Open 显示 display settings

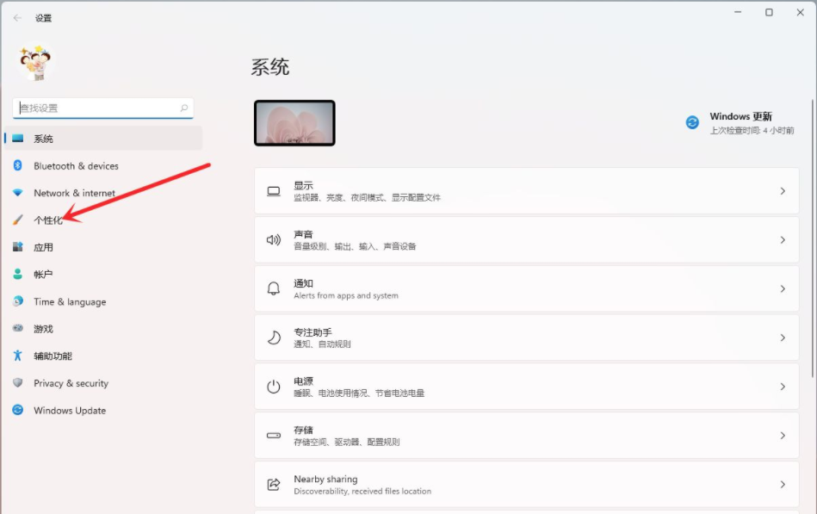click(x=526, y=191)
